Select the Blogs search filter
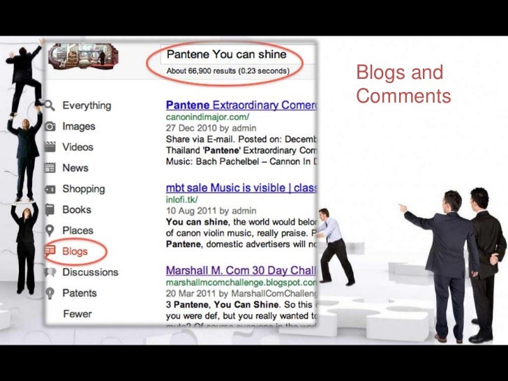Viewport: 508px width, 381px height. tap(75, 251)
